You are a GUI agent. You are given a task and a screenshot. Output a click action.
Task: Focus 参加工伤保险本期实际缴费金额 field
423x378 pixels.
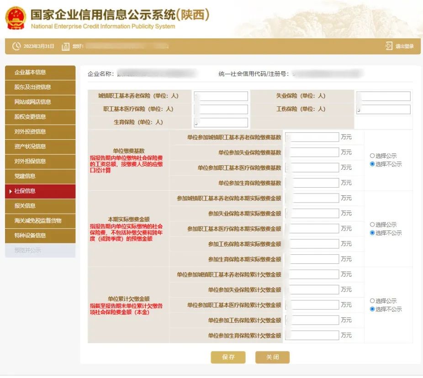coord(312,244)
